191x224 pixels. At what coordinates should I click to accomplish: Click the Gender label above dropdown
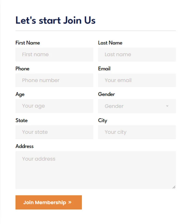coord(106,94)
